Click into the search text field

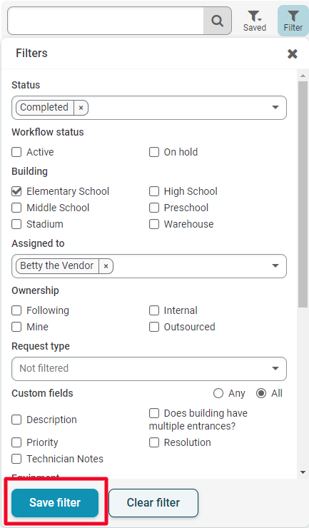[x=106, y=21]
